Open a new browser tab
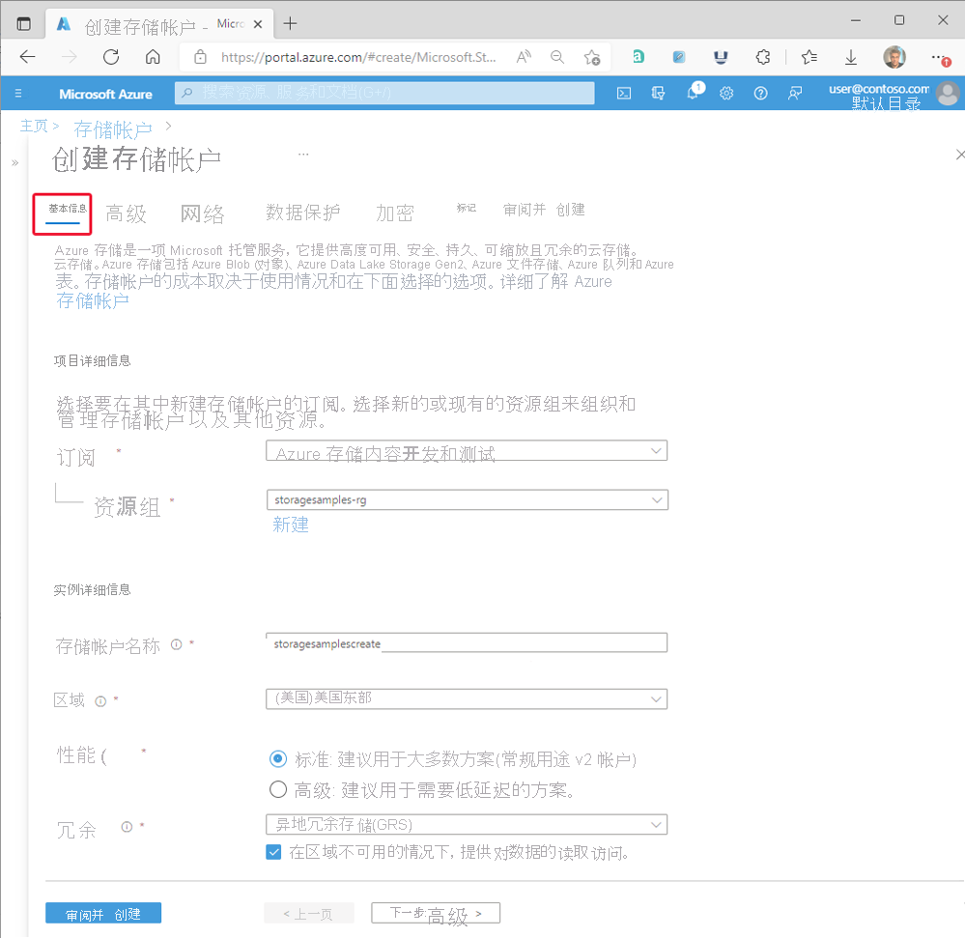Image resolution: width=965 pixels, height=938 pixels. [x=291, y=23]
